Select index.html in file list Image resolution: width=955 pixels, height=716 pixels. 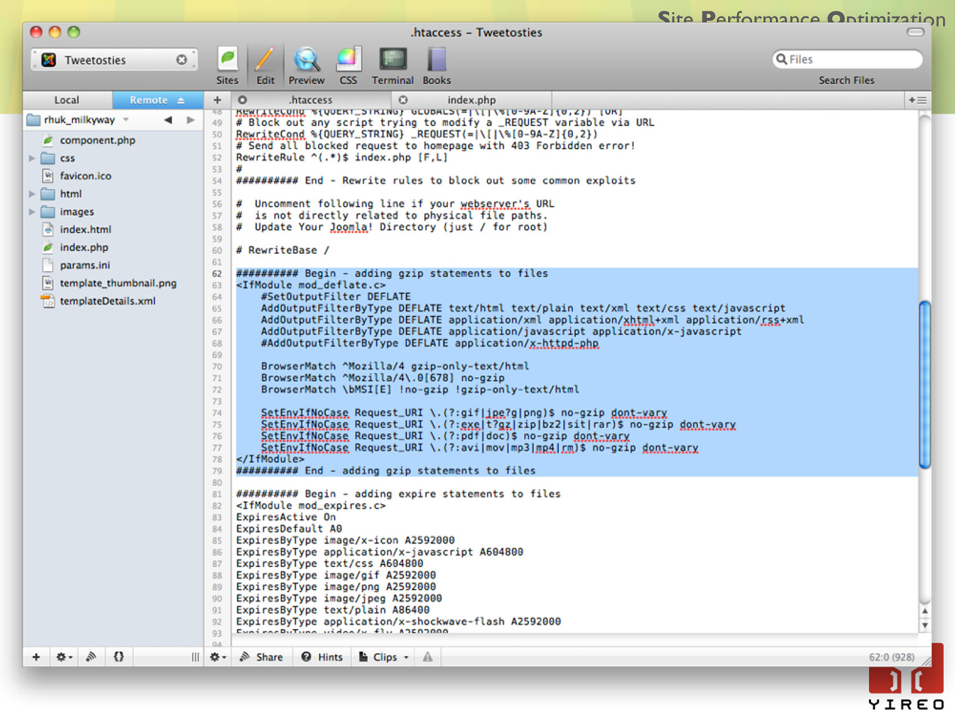click(85, 230)
